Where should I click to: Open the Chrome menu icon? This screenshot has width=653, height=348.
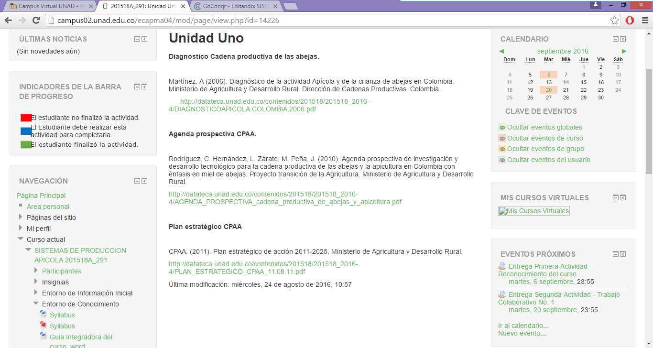(x=643, y=20)
